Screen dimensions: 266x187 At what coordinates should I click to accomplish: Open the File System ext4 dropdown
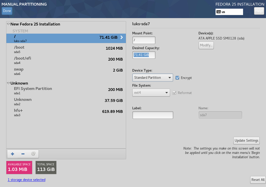pos(151,93)
